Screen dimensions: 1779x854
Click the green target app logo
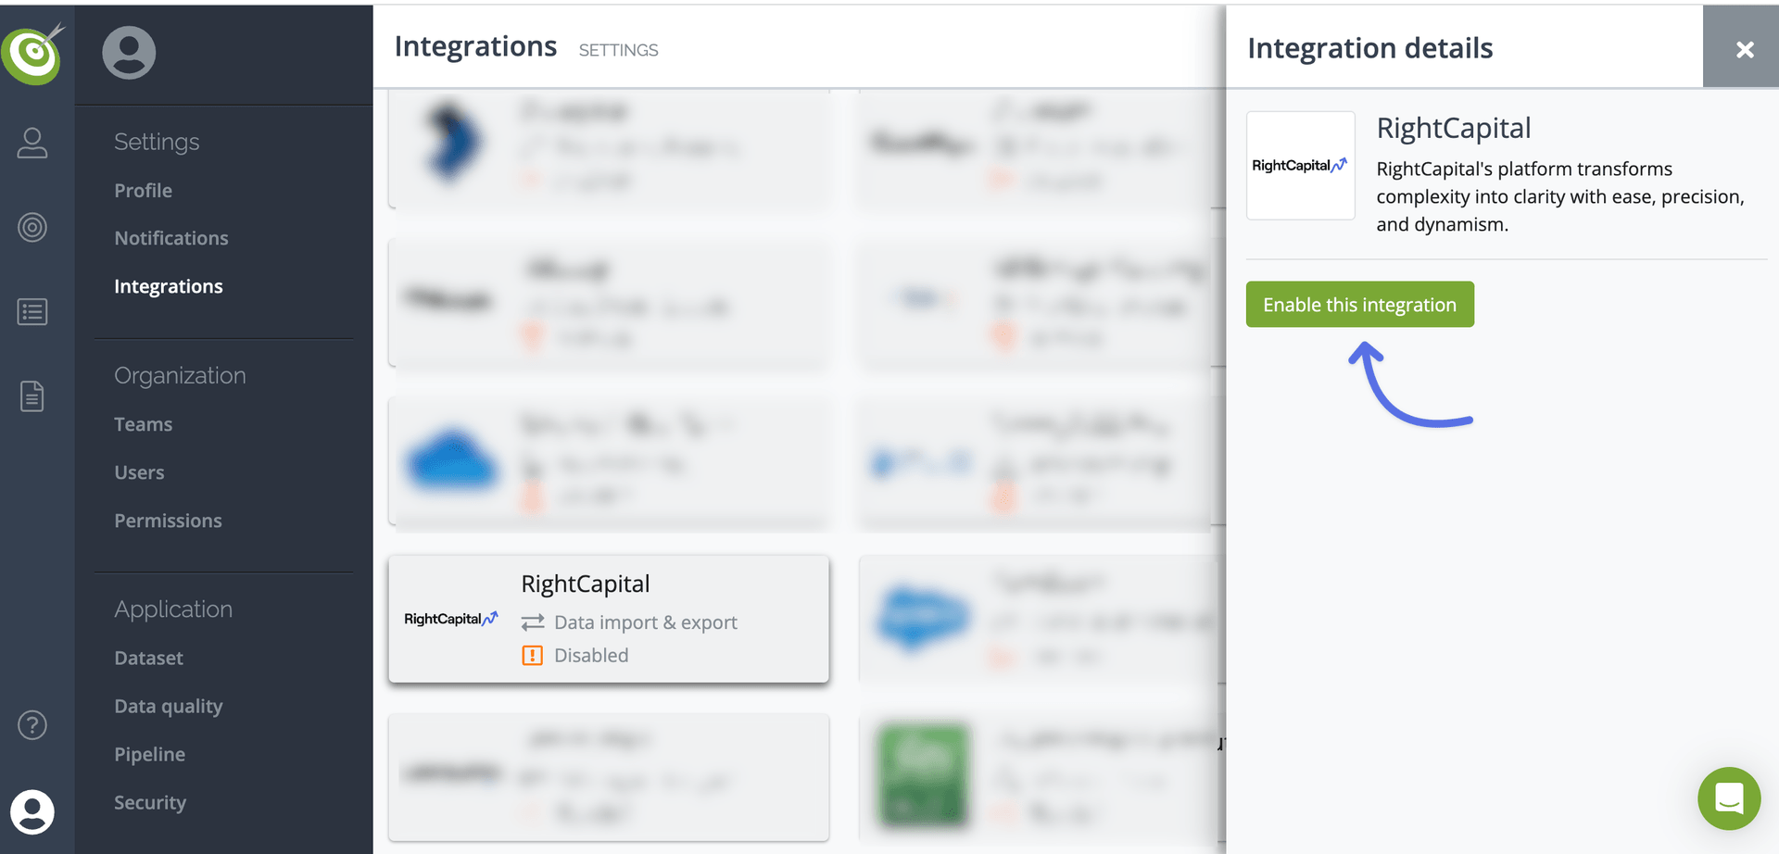33,54
